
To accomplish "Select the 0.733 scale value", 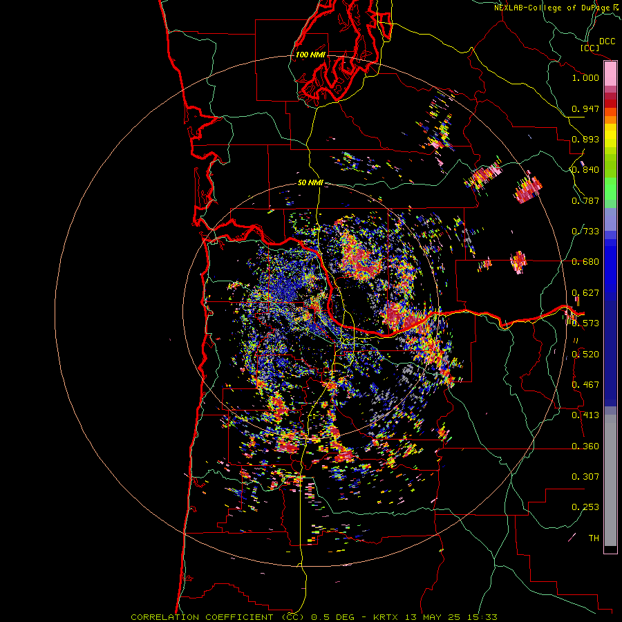I will click(585, 232).
